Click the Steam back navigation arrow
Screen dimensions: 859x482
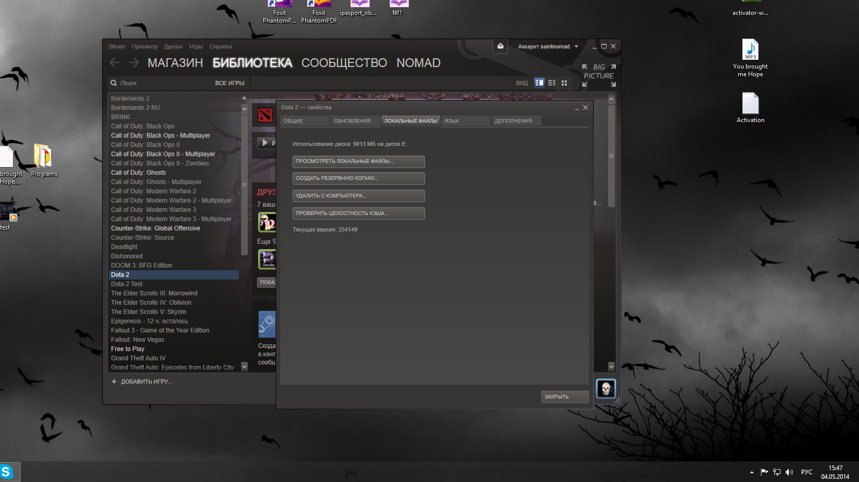[115, 63]
